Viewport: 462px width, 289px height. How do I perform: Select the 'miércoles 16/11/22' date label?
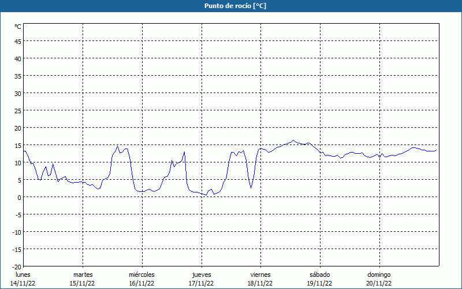141,279
